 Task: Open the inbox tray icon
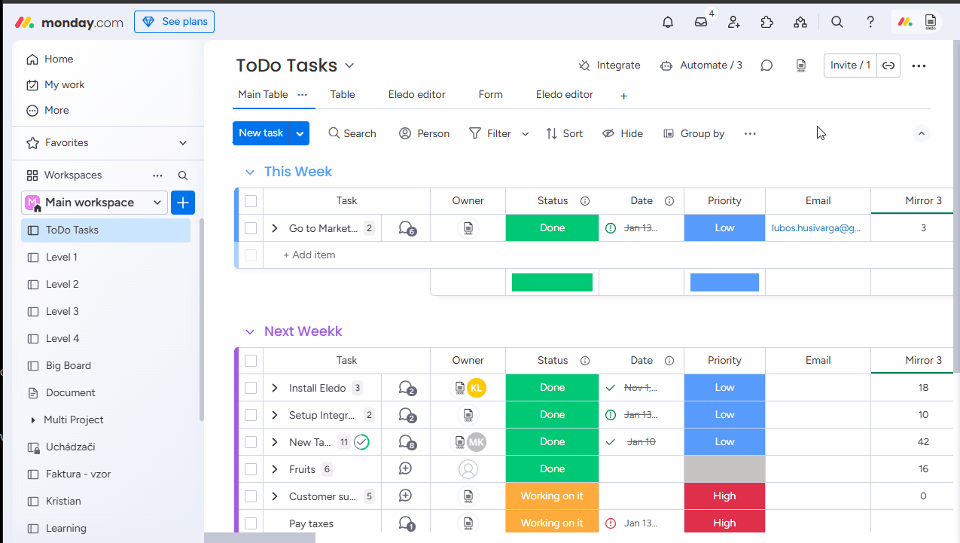[x=701, y=22]
